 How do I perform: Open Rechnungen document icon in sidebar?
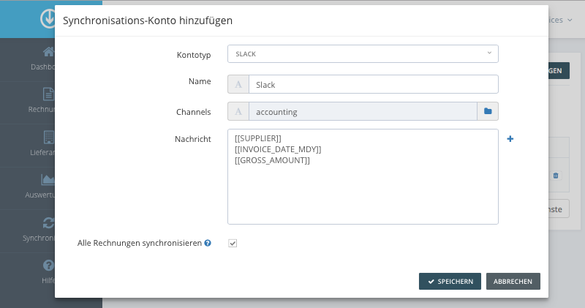[48, 94]
